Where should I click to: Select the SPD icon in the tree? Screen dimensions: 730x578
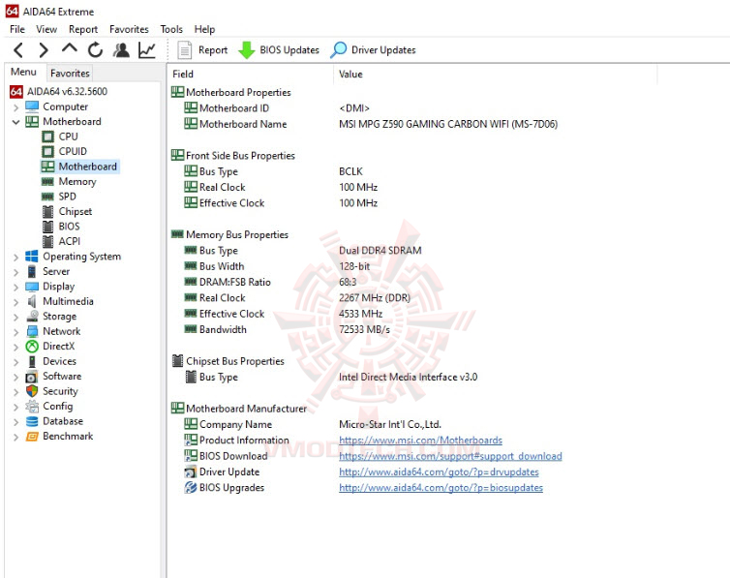(47, 197)
